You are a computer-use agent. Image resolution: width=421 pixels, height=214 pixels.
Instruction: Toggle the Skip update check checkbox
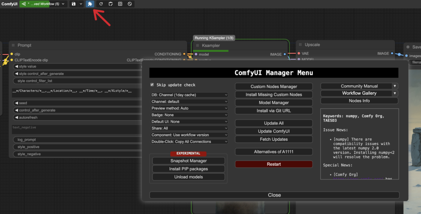point(152,85)
